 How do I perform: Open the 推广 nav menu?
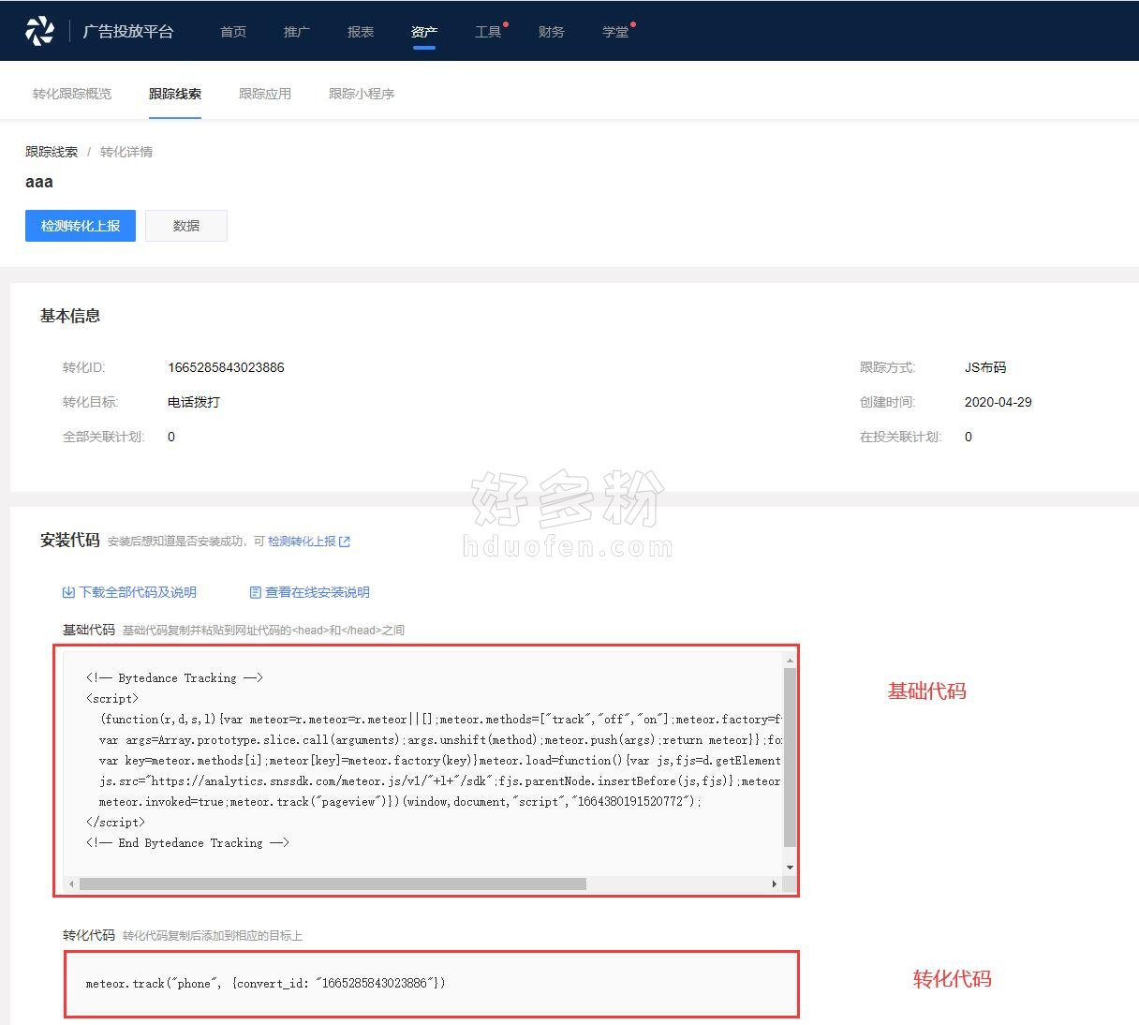297,32
